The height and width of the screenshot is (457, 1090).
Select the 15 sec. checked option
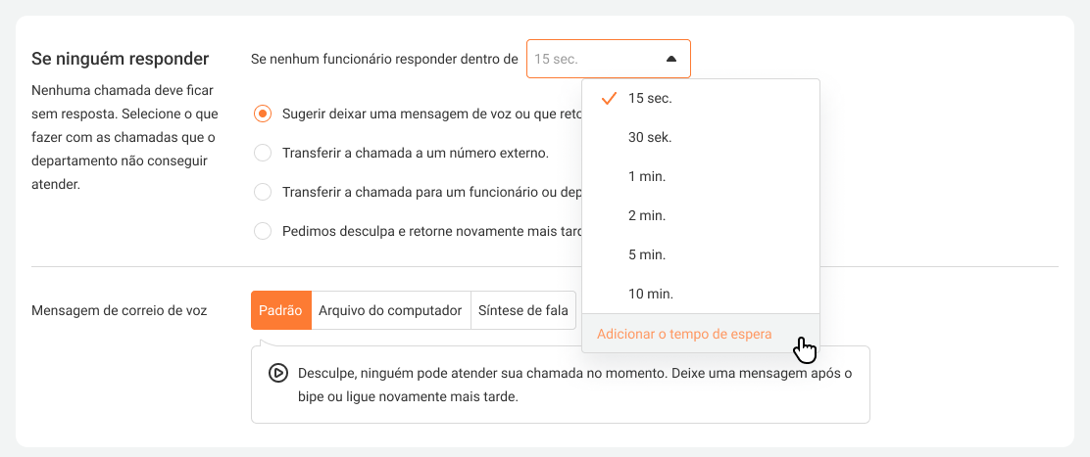coord(651,98)
